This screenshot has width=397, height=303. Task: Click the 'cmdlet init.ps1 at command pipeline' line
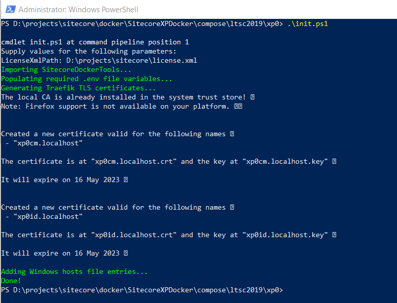95,42
